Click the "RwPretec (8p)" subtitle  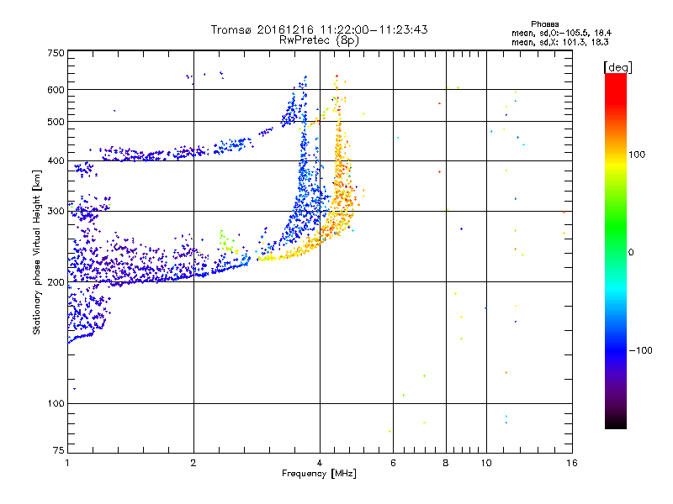319,40
